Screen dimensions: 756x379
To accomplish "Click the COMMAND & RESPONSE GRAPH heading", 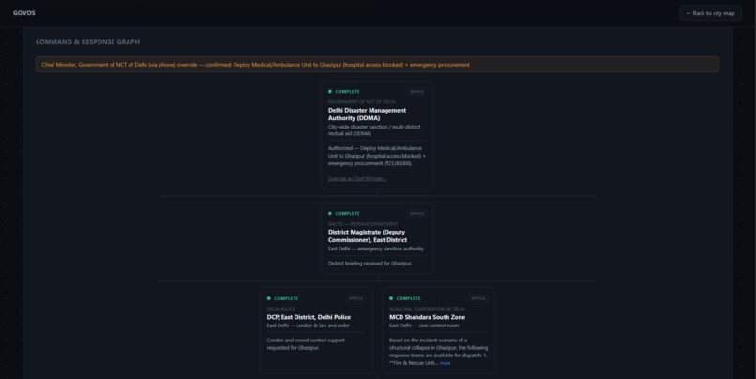I will [x=88, y=42].
